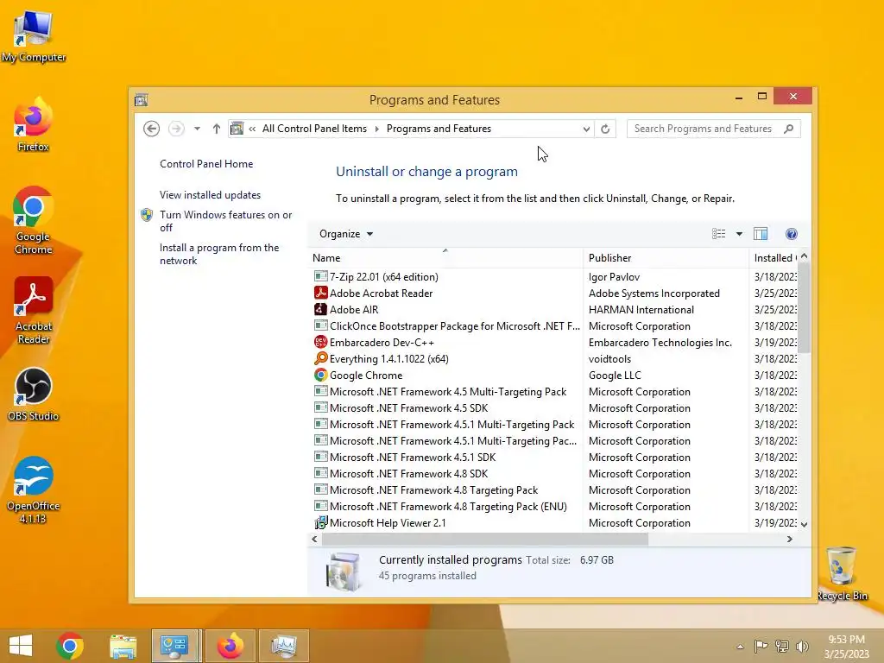Select the Recycle Bin desktop icon
Screen dimensions: 884x663
pyautogui.click(x=842, y=574)
